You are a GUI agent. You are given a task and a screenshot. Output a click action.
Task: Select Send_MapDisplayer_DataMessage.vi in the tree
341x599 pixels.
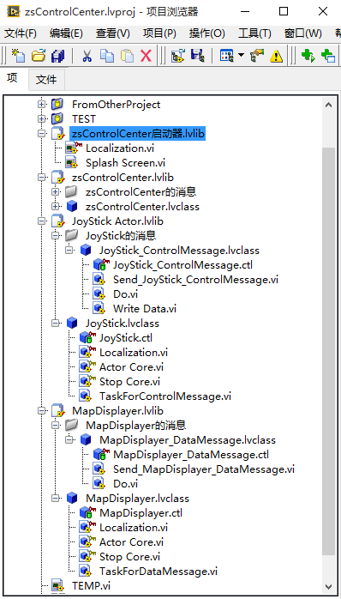[204, 469]
